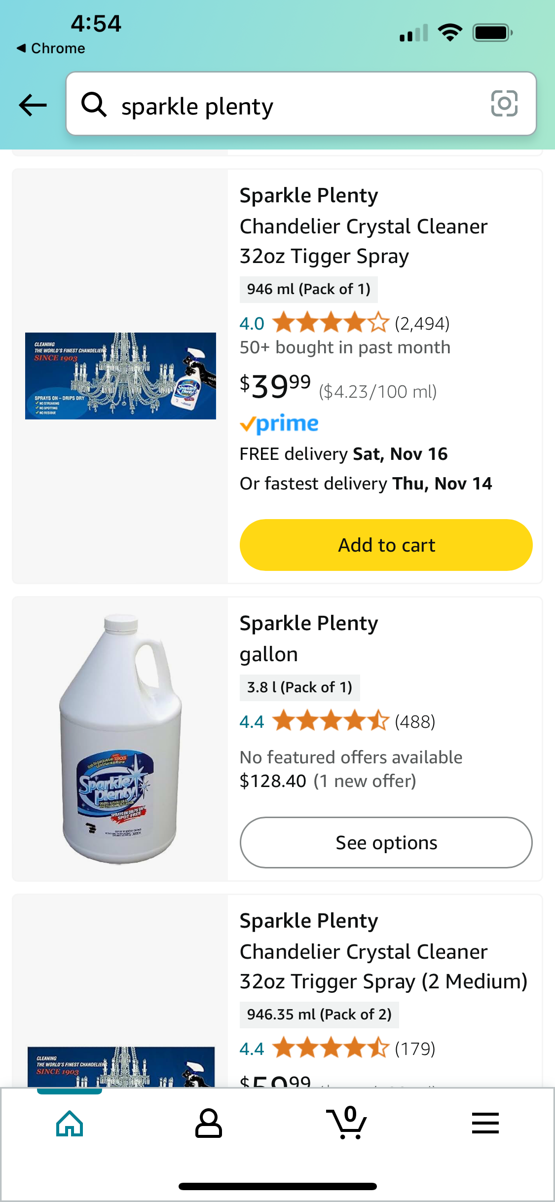Image resolution: width=555 pixels, height=1202 pixels.
Task: Tap the search magnifier icon
Action: point(94,105)
